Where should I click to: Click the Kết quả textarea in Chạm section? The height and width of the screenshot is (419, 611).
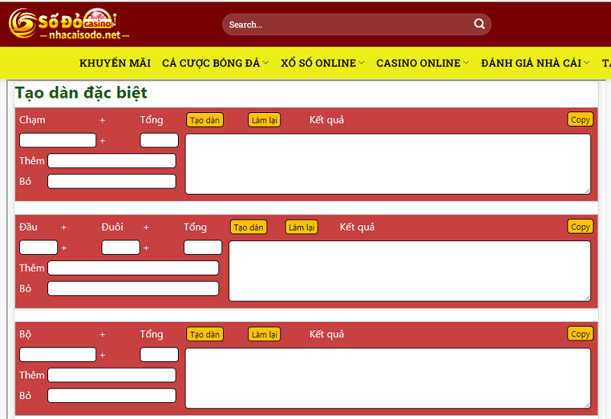point(387,164)
